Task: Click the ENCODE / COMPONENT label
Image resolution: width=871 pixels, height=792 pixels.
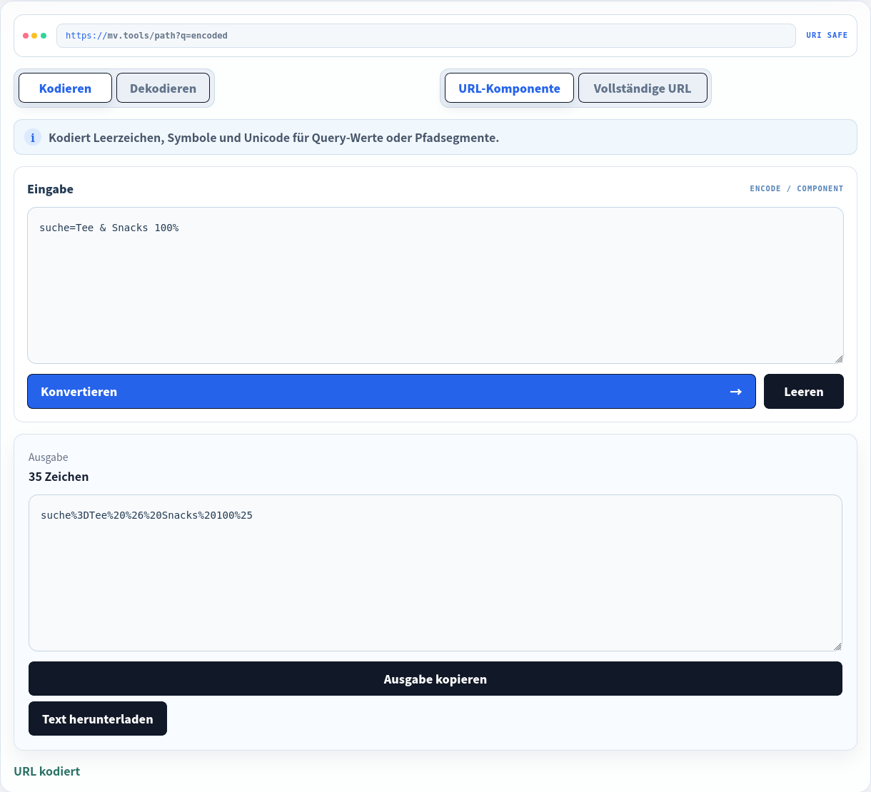Action: [797, 189]
